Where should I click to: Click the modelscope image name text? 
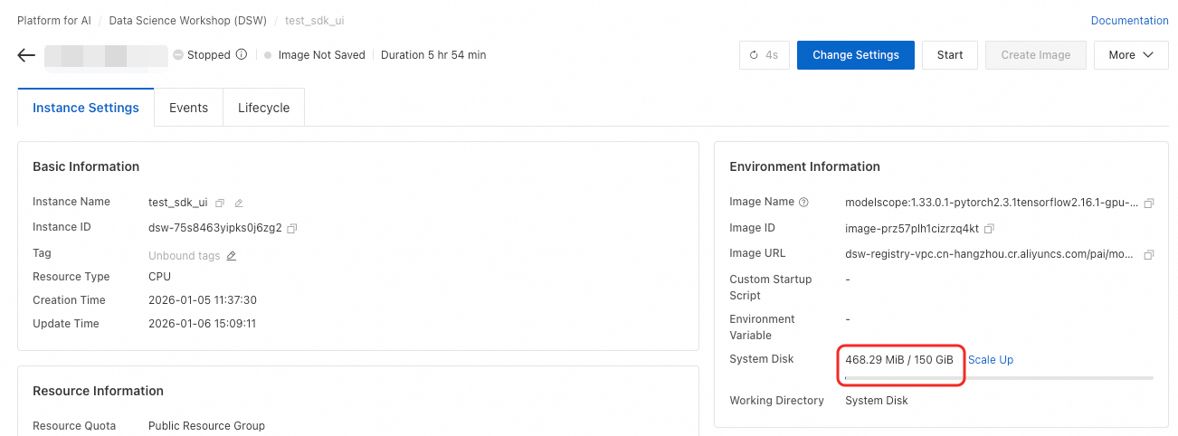pyautogui.click(x=992, y=203)
